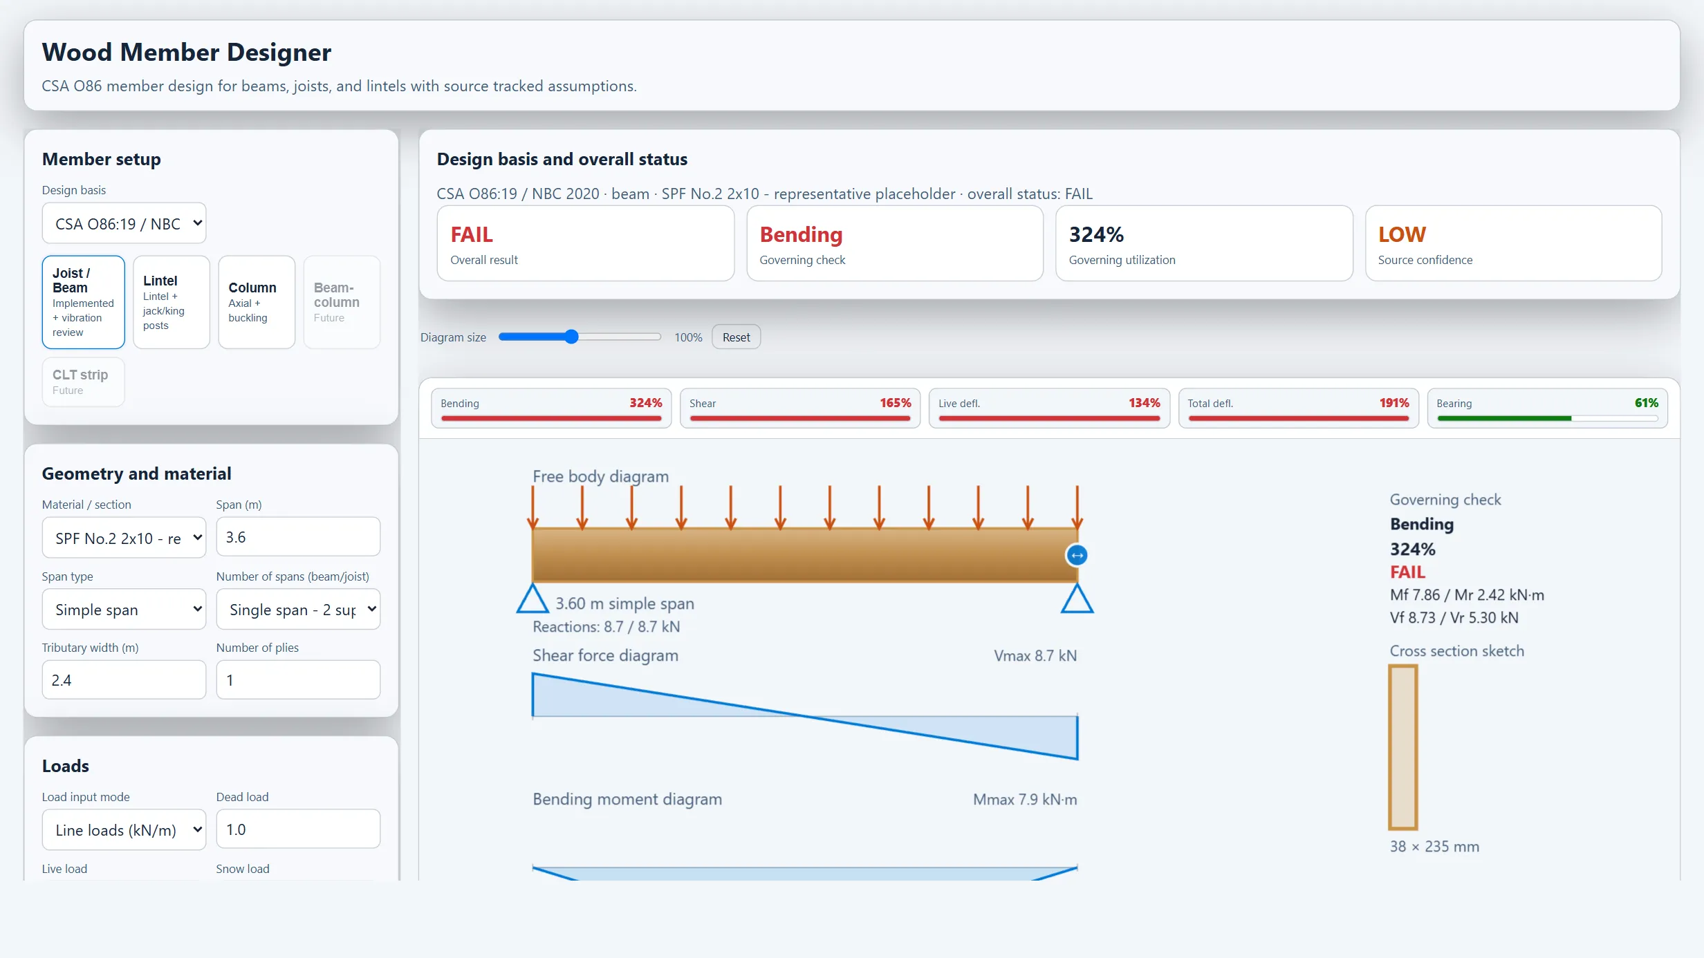This screenshot has width=1704, height=958.
Task: Click the Span (m) input field
Action: [x=298, y=536]
